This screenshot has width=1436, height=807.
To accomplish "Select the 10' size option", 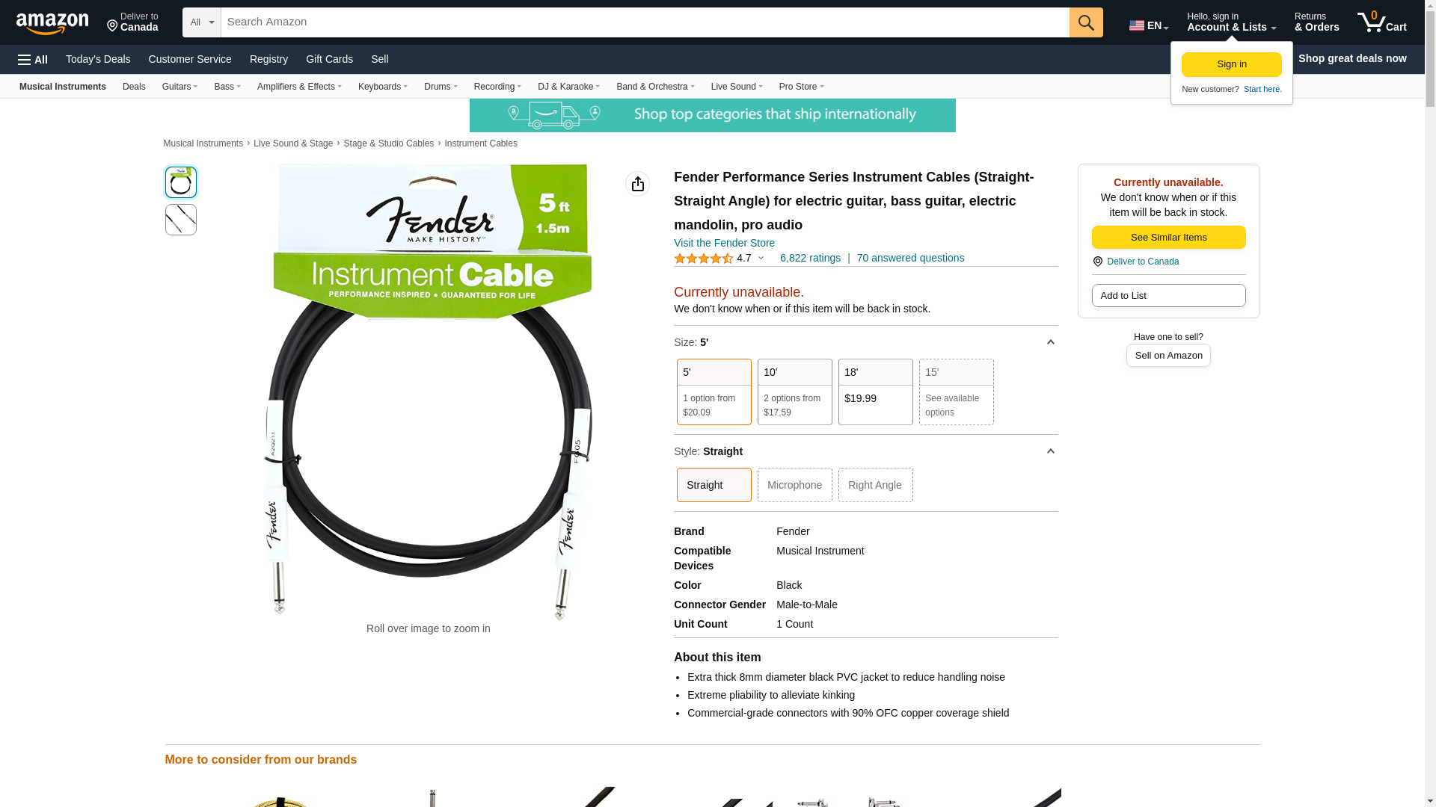I will [794, 392].
